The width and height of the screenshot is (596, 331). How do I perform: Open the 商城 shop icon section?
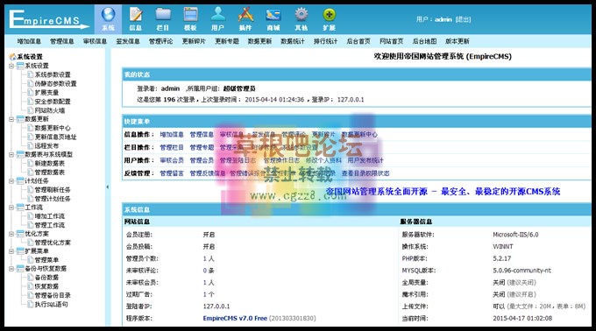point(273,19)
